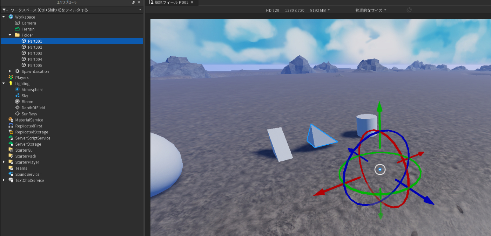Open the 物理的なサイズ dropdown
The height and width of the screenshot is (236, 491).
pos(371,10)
